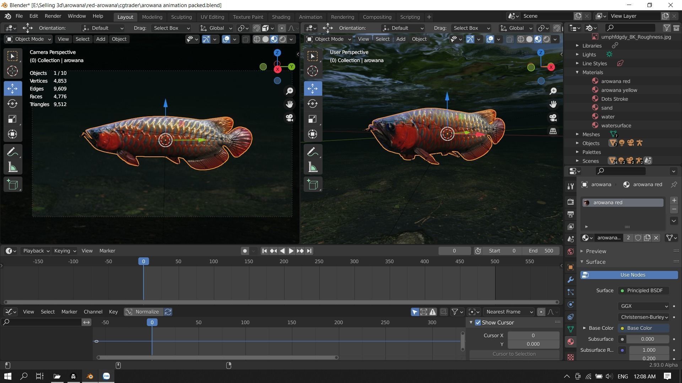Open the Output properties tab

tap(570, 214)
